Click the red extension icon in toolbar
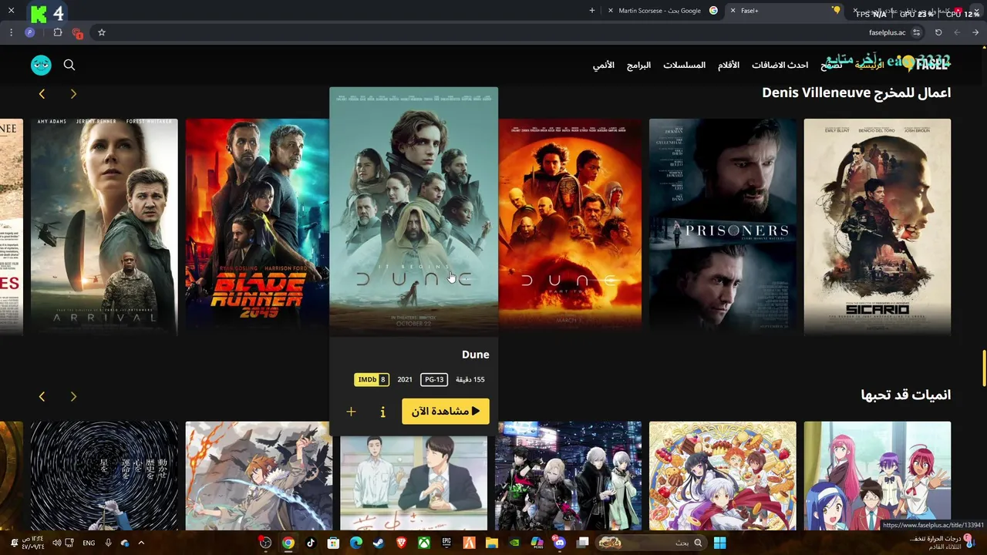Image resolution: width=987 pixels, height=555 pixels. [x=77, y=32]
